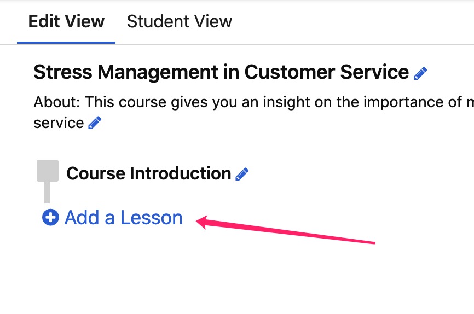
Task: Click the word "Lesson" in Add a Lesson
Action: (x=152, y=217)
